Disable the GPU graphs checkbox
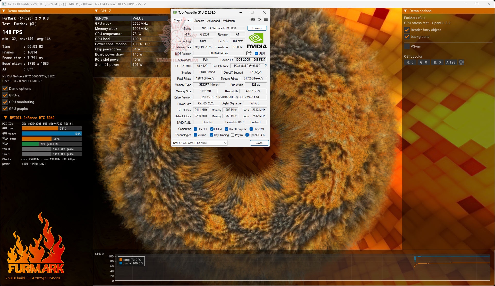 pyautogui.click(x=5, y=109)
